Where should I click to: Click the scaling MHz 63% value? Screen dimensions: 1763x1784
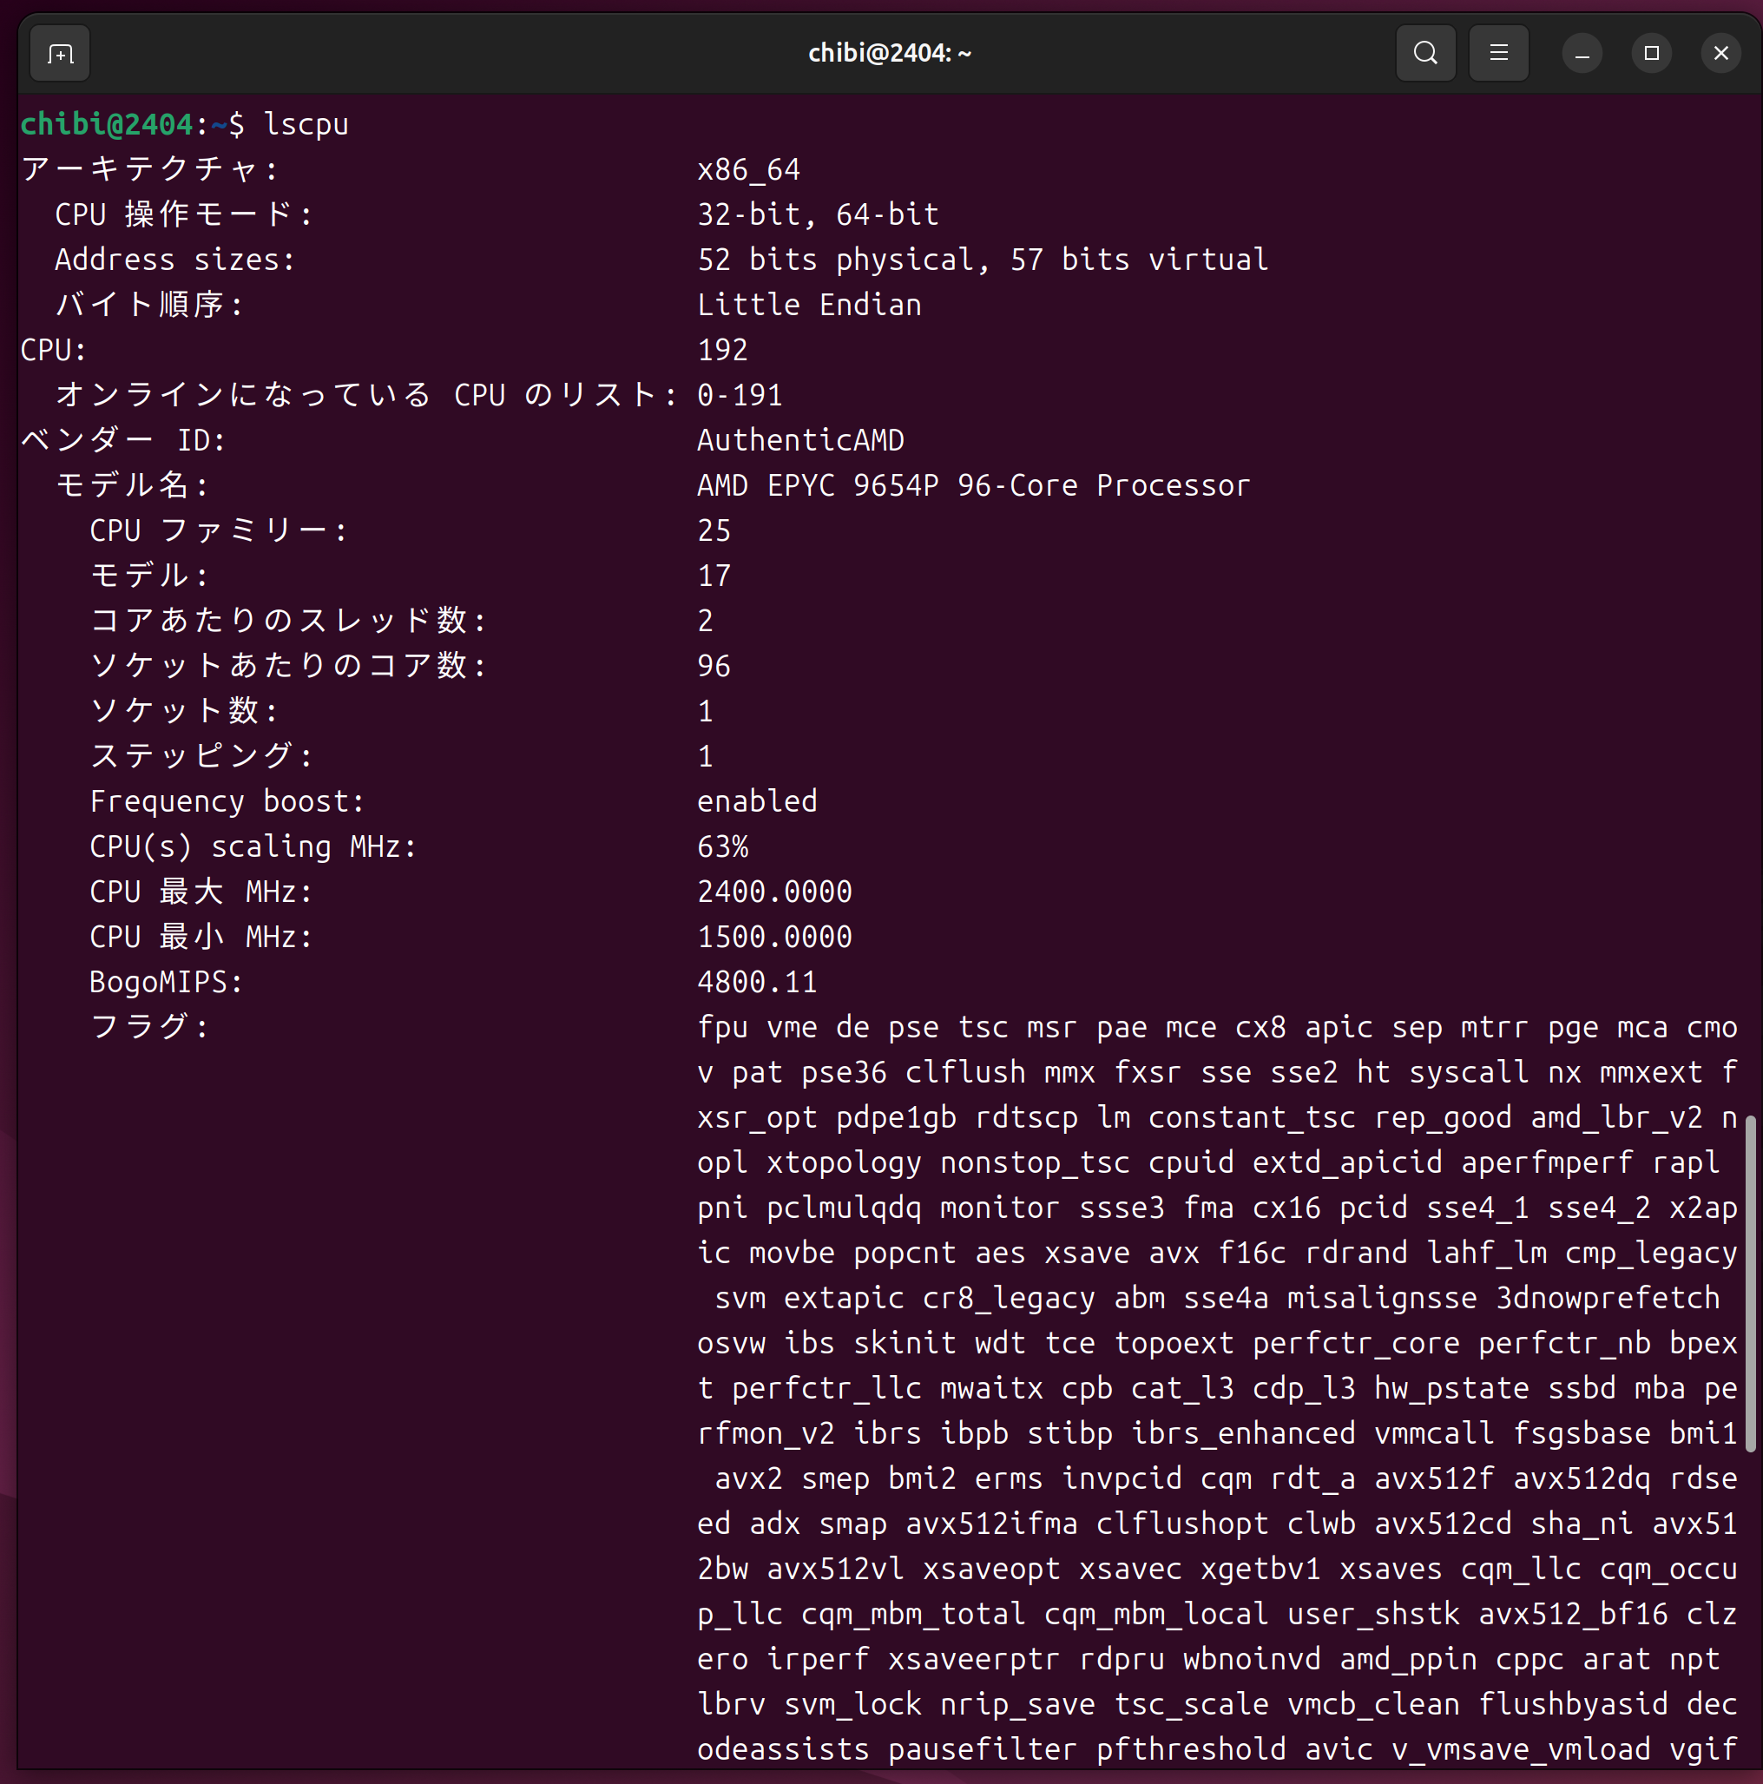(x=722, y=846)
